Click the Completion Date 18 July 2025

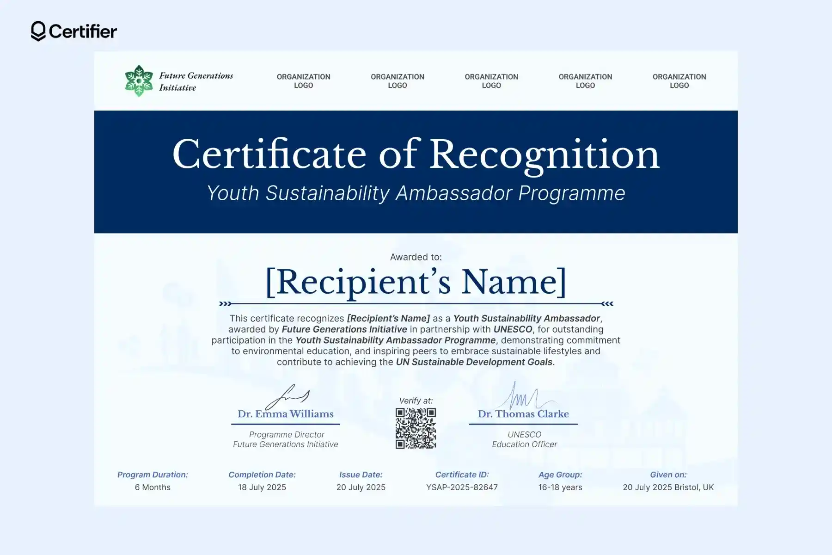tap(262, 487)
